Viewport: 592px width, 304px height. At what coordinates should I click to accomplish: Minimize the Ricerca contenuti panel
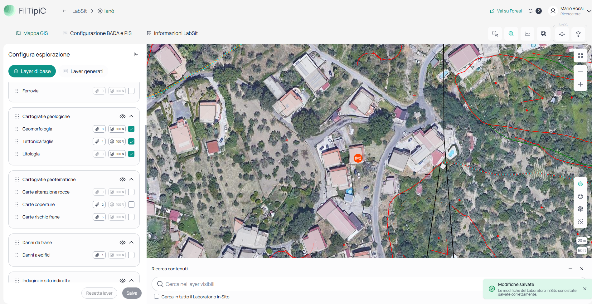point(570,269)
